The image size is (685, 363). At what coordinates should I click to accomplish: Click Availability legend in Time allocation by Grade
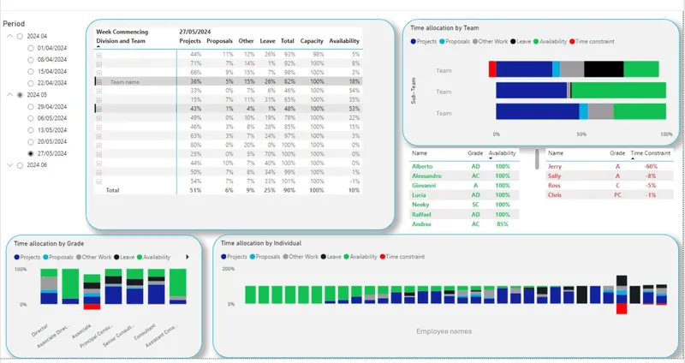154,258
